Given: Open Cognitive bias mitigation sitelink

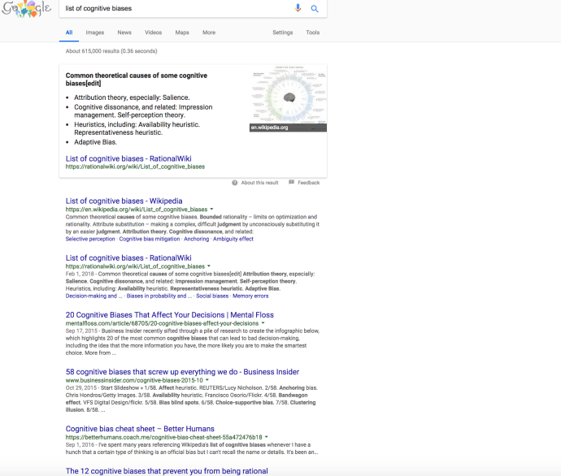Looking at the screenshot, I should tap(150, 239).
